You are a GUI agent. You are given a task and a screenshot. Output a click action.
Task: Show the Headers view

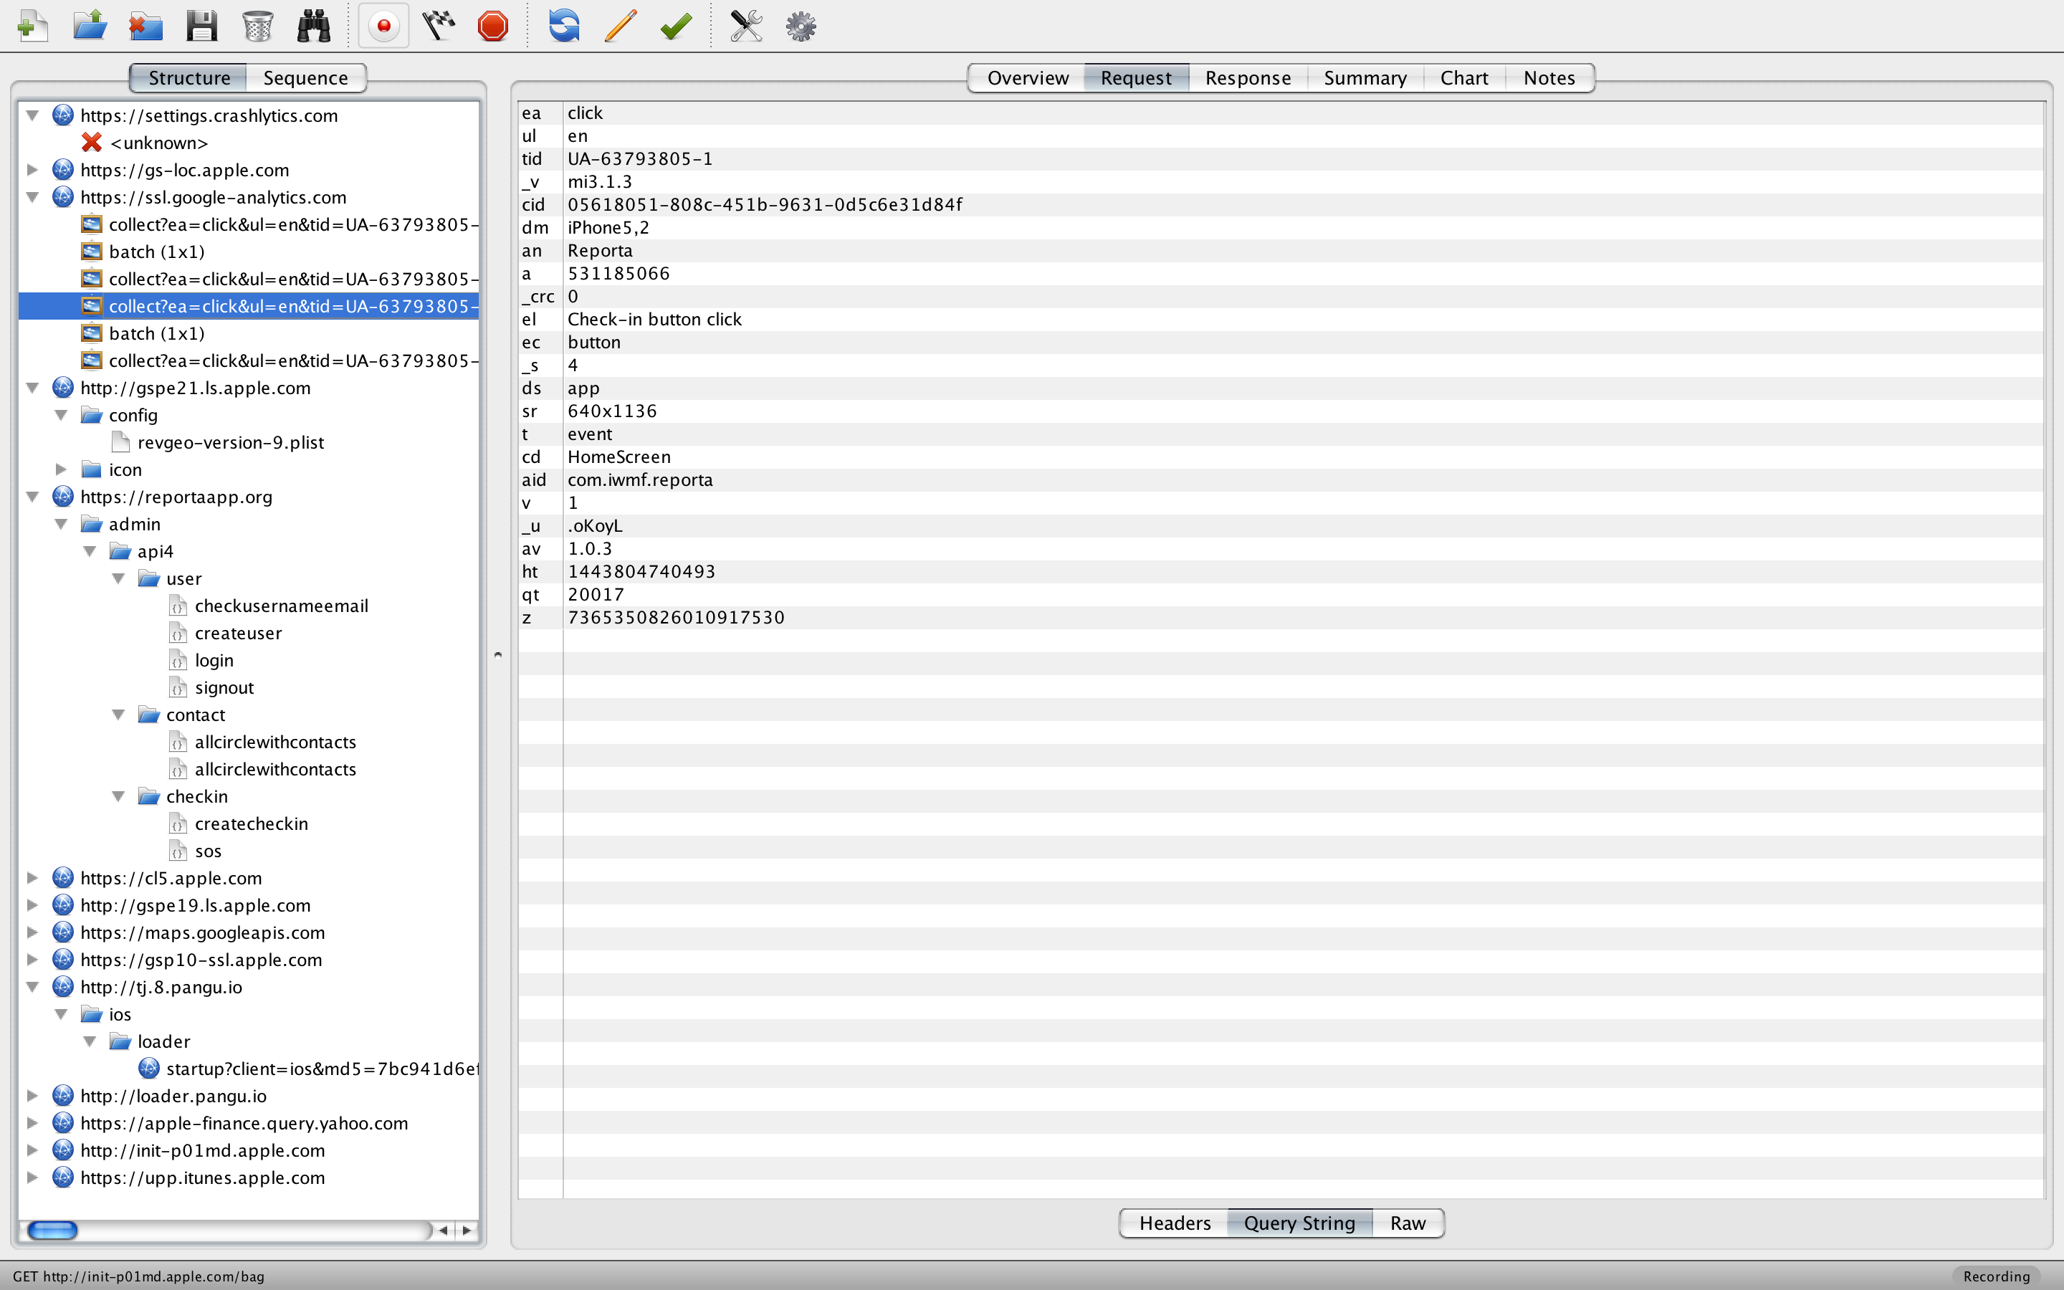[x=1175, y=1223]
